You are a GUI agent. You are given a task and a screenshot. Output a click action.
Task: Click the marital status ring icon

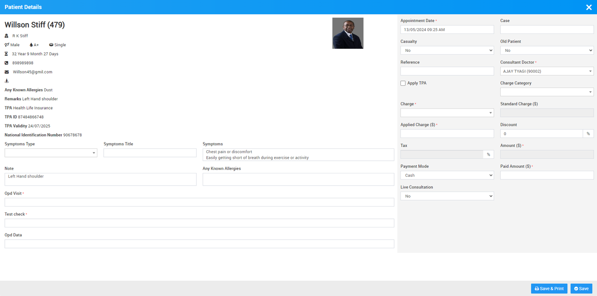coord(51,45)
